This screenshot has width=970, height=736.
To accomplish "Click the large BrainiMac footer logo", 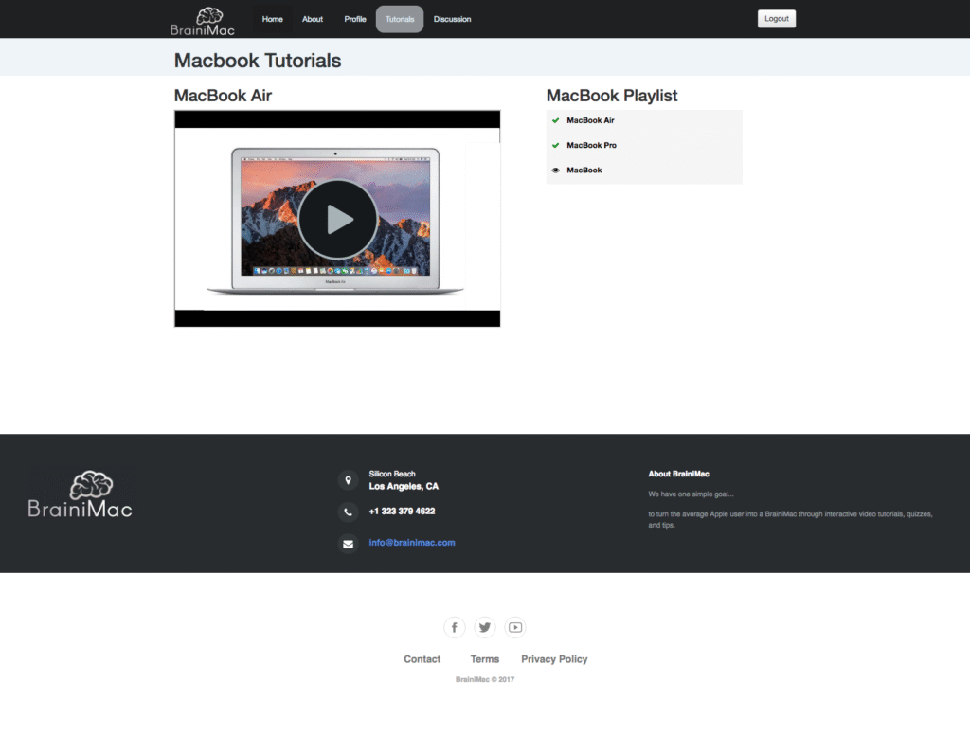I will pos(81,494).
